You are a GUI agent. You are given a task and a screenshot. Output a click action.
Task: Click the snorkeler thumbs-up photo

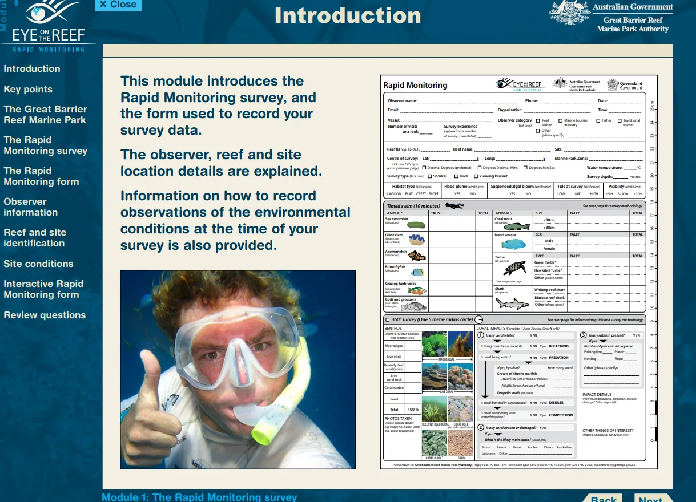tap(238, 369)
